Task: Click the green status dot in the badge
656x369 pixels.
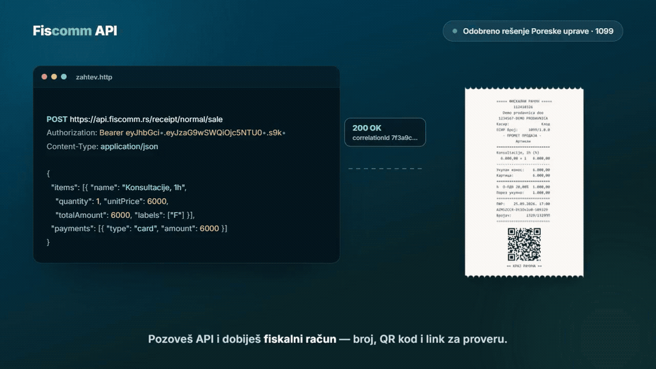Action: point(455,31)
